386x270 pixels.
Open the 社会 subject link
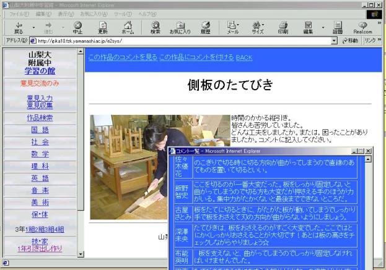[x=40, y=142]
